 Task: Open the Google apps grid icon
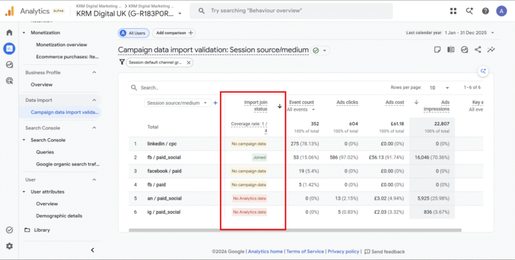[x=453, y=11]
